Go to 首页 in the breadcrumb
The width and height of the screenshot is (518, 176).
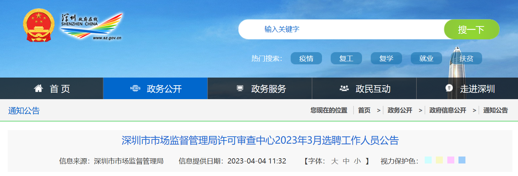point(364,110)
